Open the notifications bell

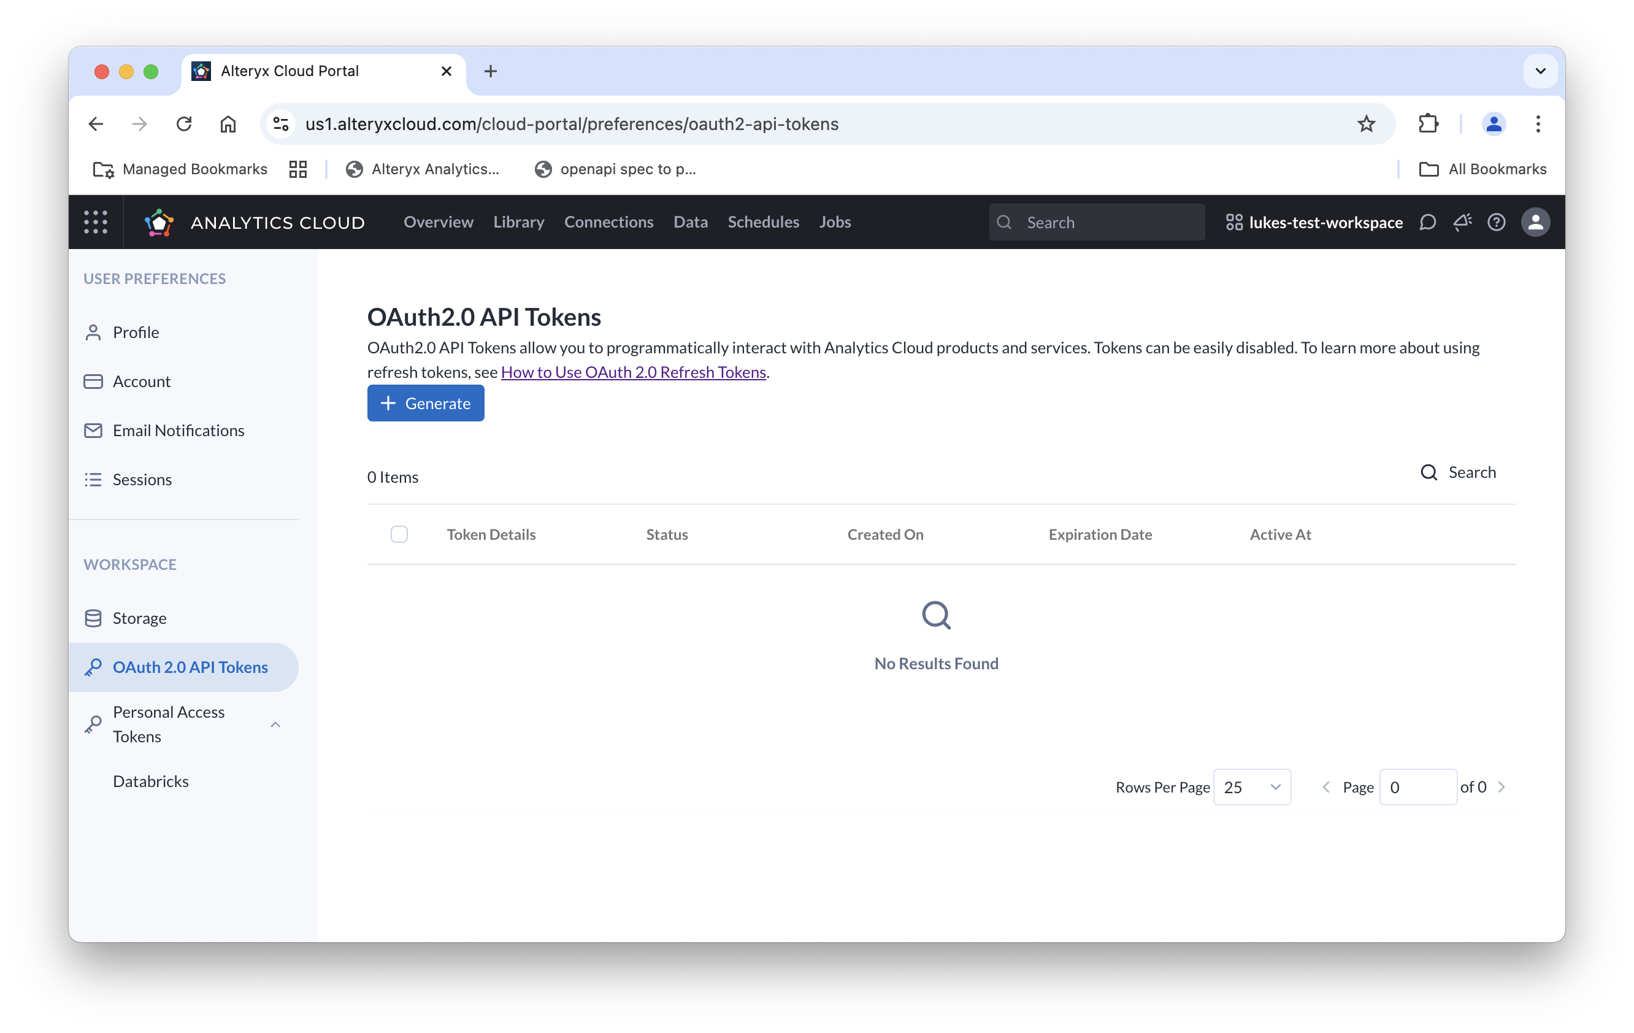point(1462,222)
